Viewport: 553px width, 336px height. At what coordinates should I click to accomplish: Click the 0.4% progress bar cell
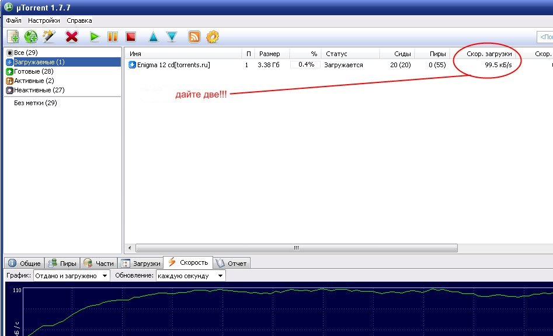[305, 65]
